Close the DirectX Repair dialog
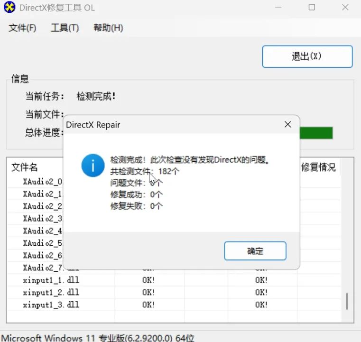Screen dimensions: 361x342 [x=287, y=124]
